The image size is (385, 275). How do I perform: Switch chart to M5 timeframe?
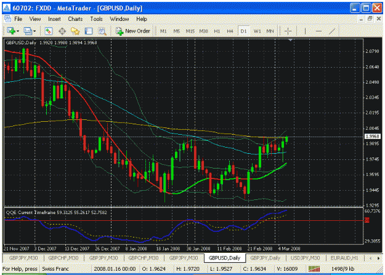[x=177, y=31]
